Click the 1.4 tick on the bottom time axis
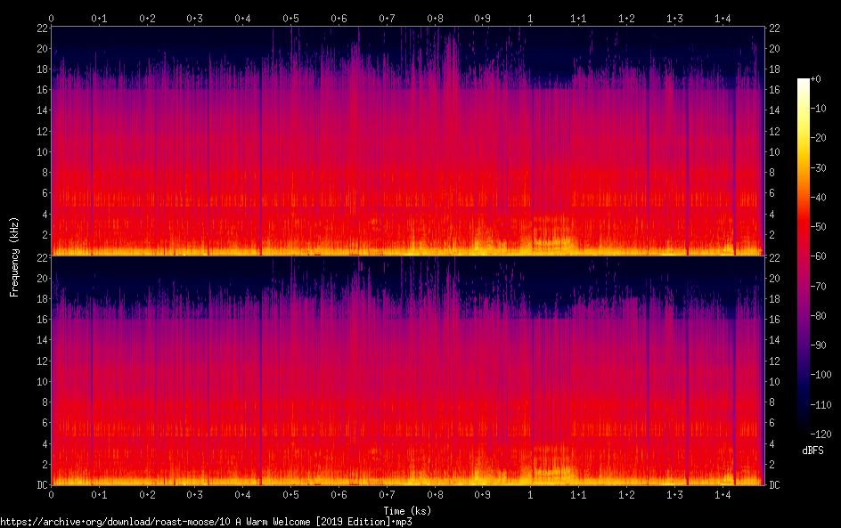The height and width of the screenshot is (528, 841). click(723, 494)
